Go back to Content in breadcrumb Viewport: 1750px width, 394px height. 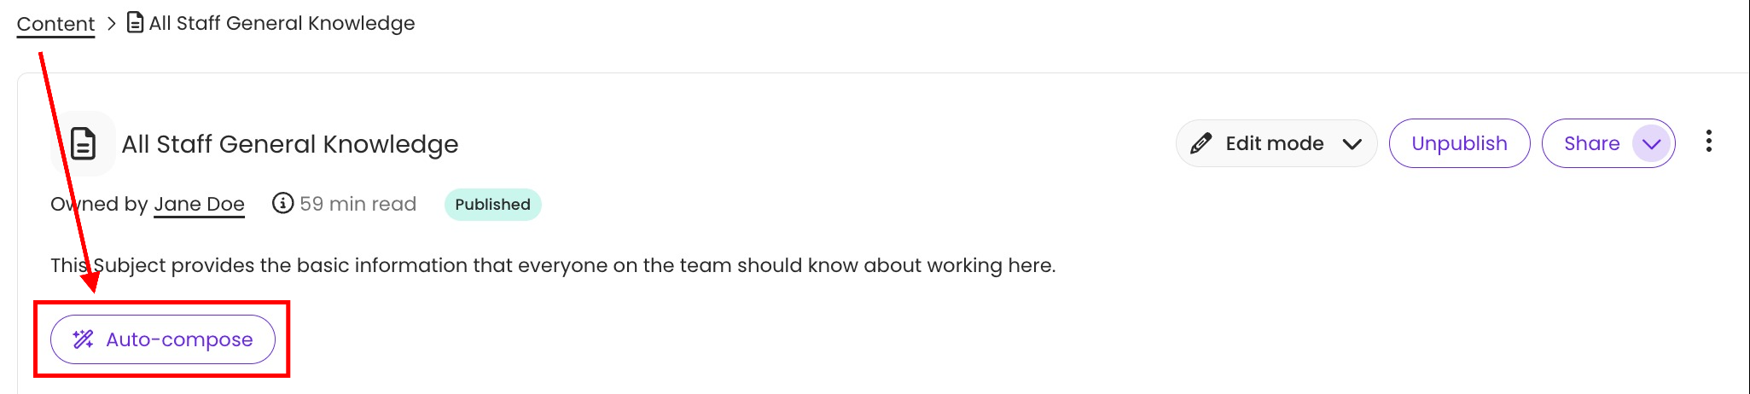pos(55,24)
